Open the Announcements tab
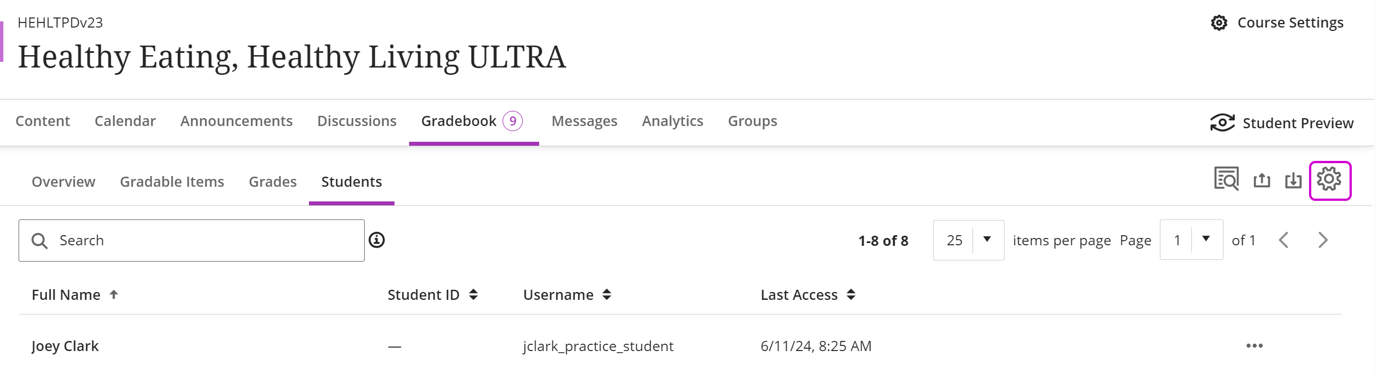Screen dimensions: 1376x373 pos(236,121)
